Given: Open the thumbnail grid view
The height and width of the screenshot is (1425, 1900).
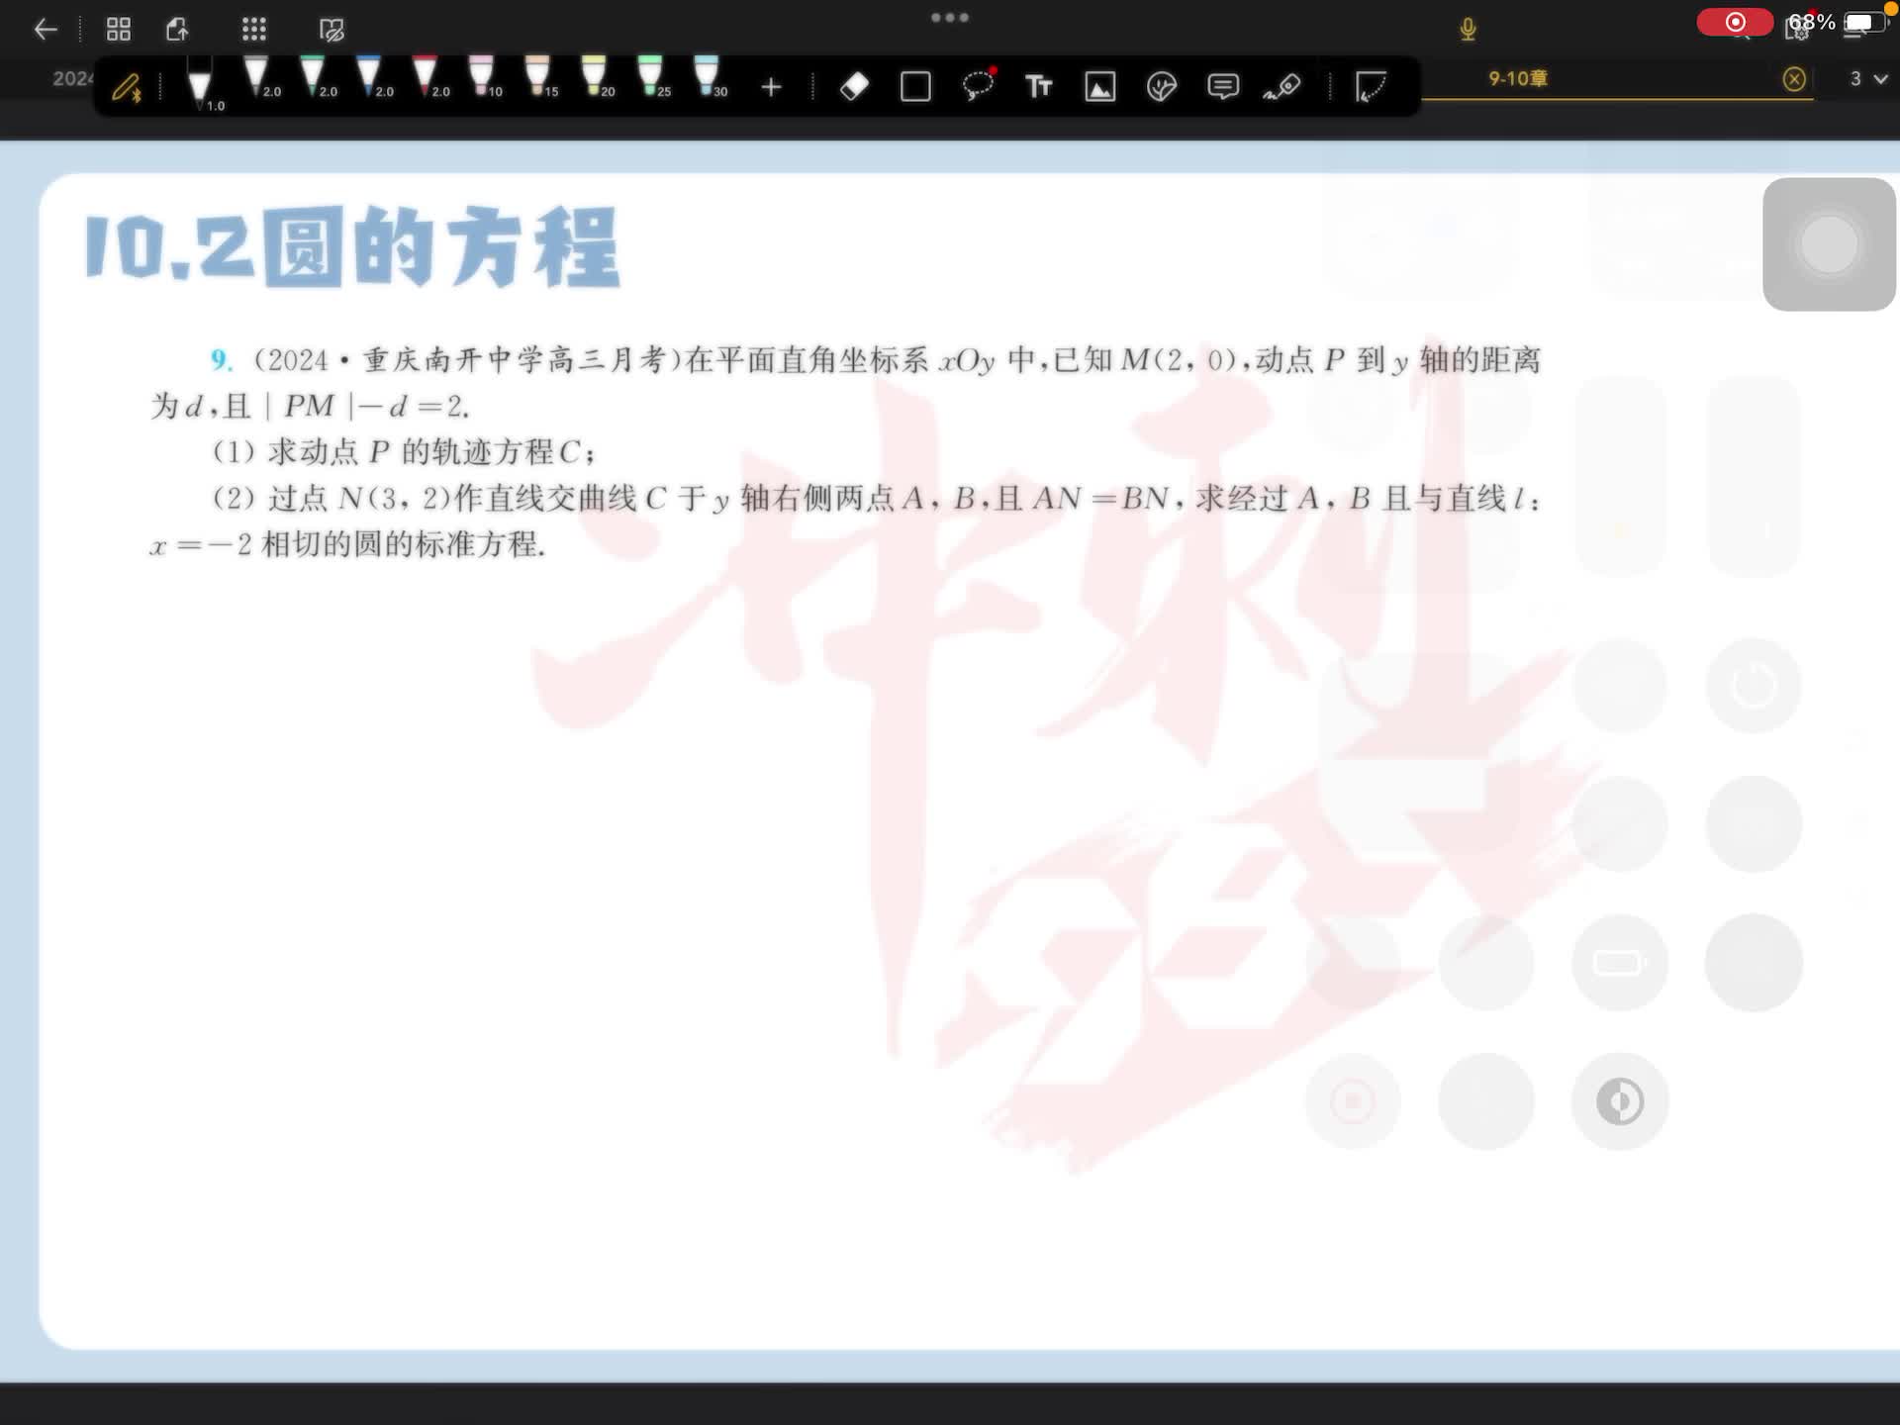Looking at the screenshot, I should [x=119, y=30].
